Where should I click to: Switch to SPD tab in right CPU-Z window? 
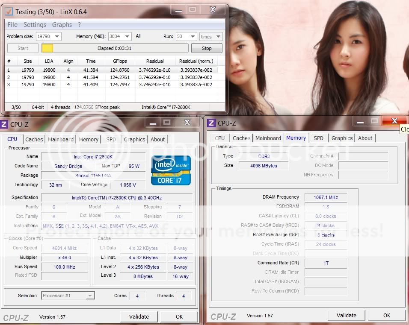coord(318,138)
